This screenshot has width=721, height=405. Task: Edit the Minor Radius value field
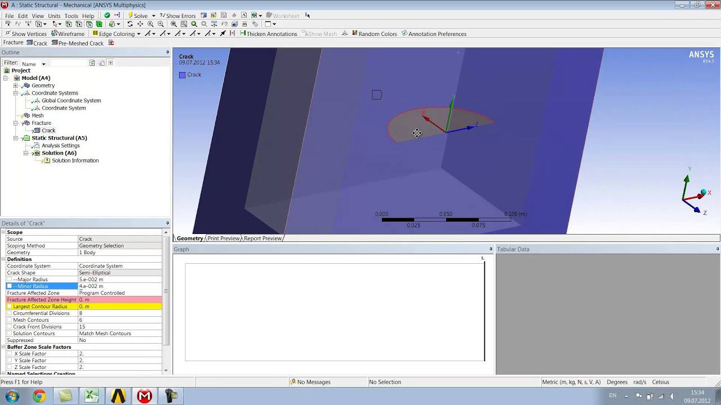pyautogui.click(x=120, y=286)
